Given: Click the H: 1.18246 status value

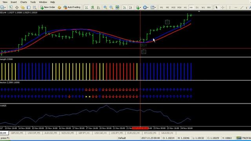Looking at the screenshot, I should (x=184, y=138).
